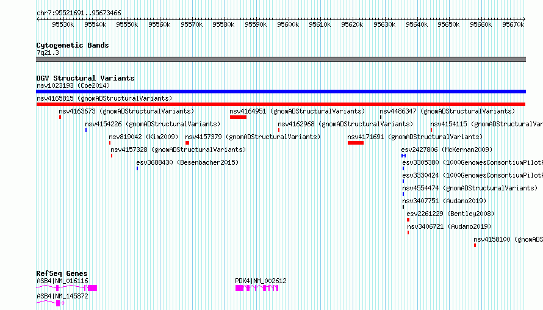Select the red nsv4171691 variant bar
This screenshot has height=310, width=543.
tap(356, 143)
